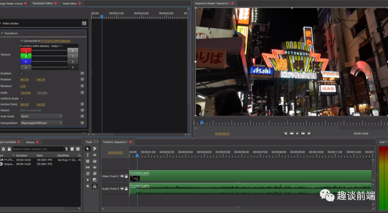388x213 pixels.
Task: Uncheck the Enabled checkbox
Action: tap(22, 73)
